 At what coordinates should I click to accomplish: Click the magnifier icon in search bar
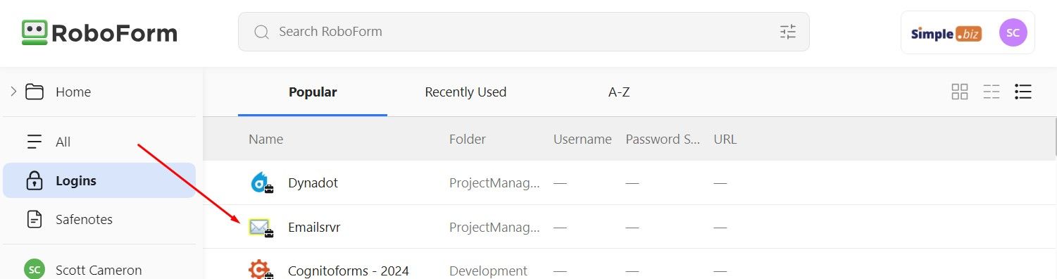click(x=261, y=32)
